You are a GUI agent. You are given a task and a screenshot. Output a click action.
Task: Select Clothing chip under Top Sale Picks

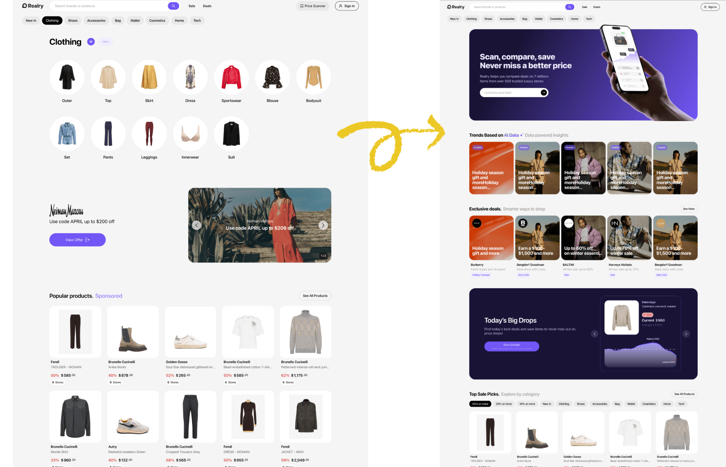564,404
